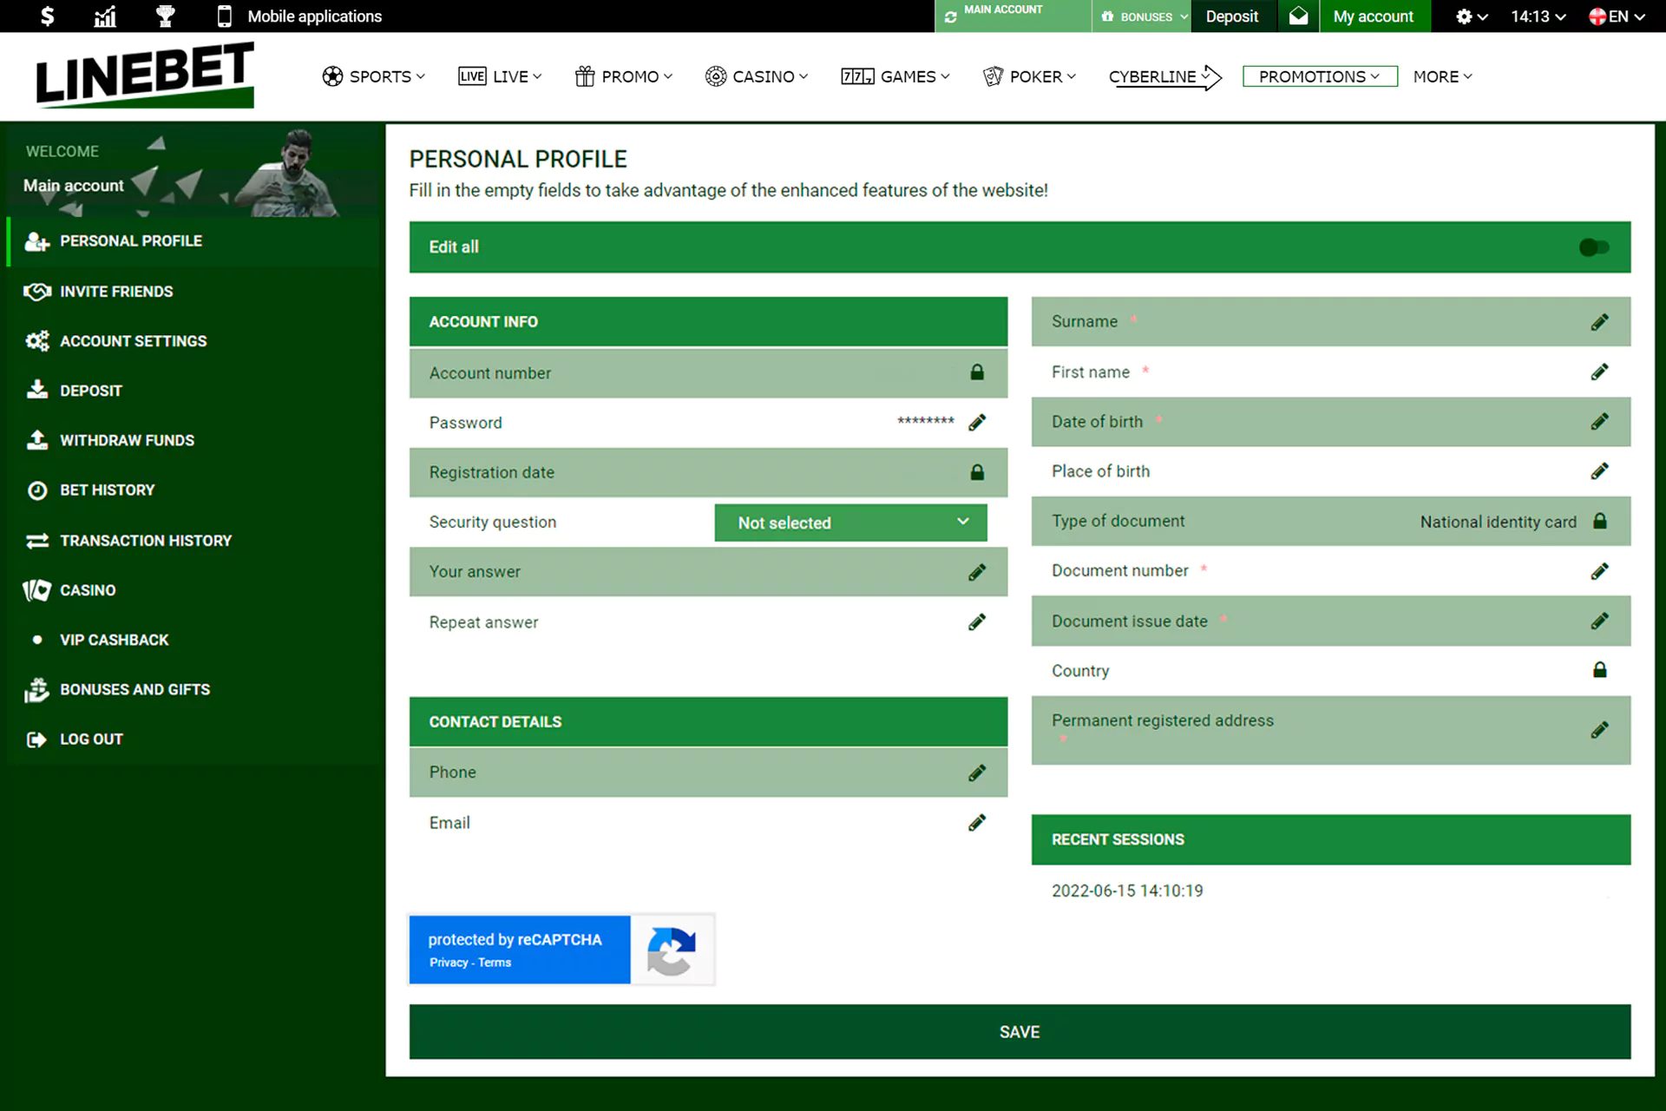Click the Account number lock icon
The height and width of the screenshot is (1111, 1666).
pyautogui.click(x=977, y=372)
